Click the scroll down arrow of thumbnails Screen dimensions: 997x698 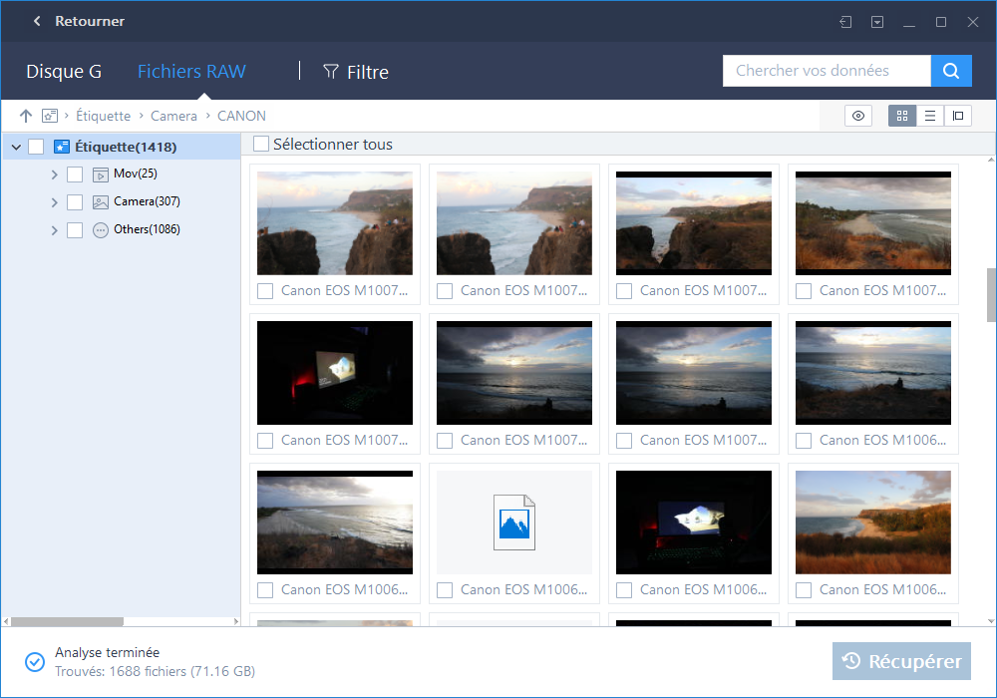click(x=991, y=621)
